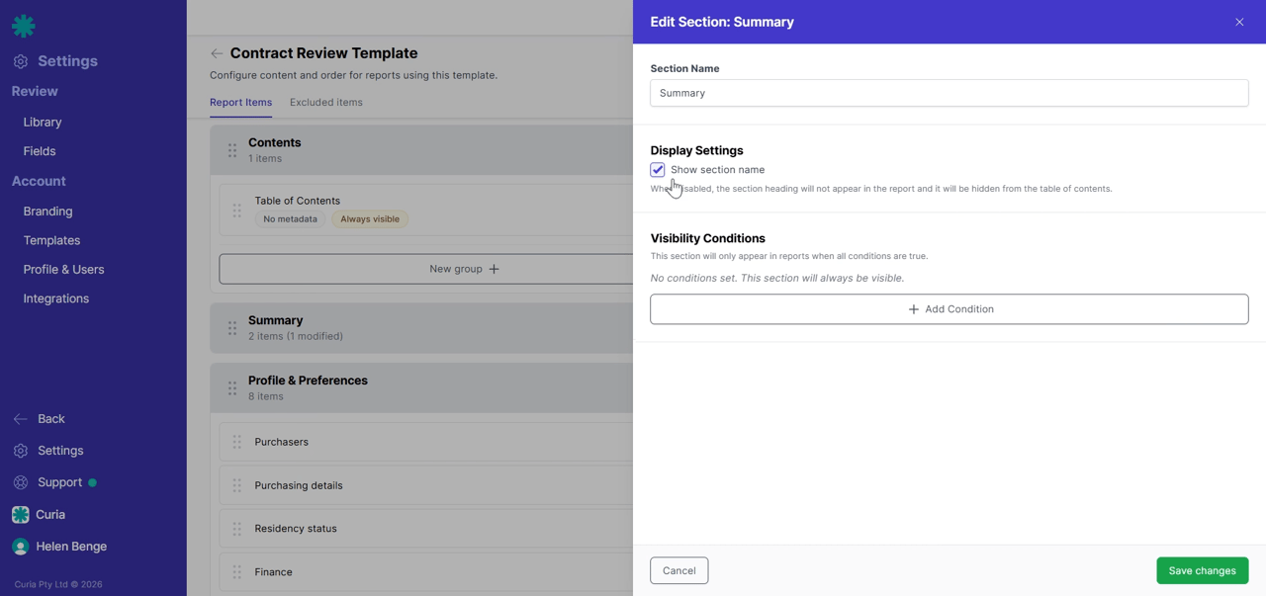Click the Contents group title
The width and height of the screenshot is (1266, 596).
(x=275, y=143)
